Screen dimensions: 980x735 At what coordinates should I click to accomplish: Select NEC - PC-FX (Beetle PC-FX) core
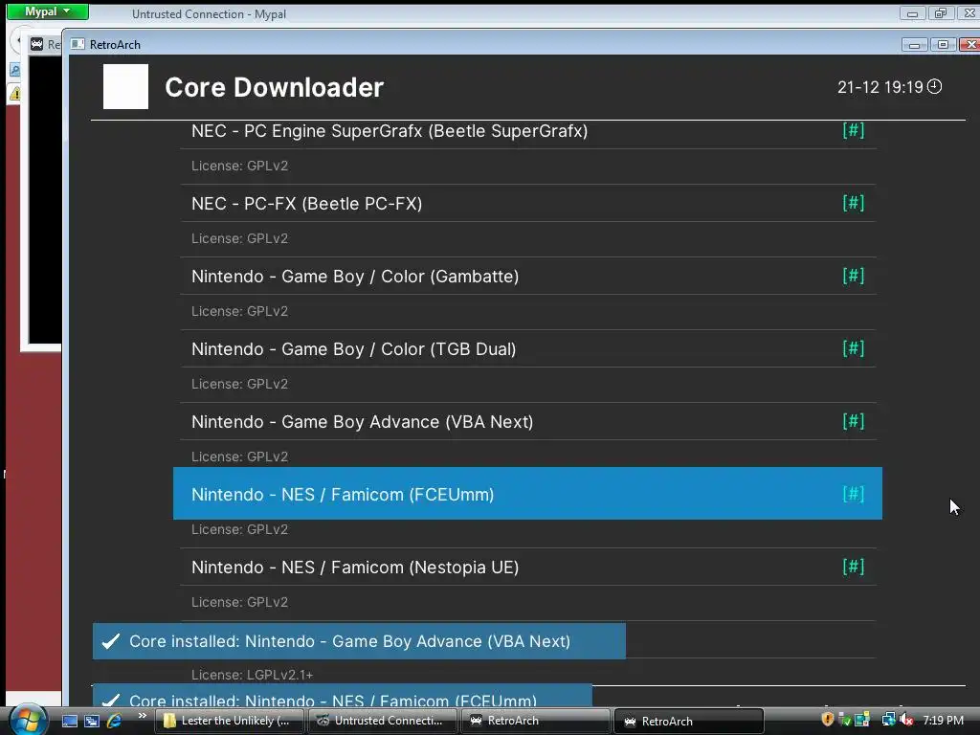527,203
